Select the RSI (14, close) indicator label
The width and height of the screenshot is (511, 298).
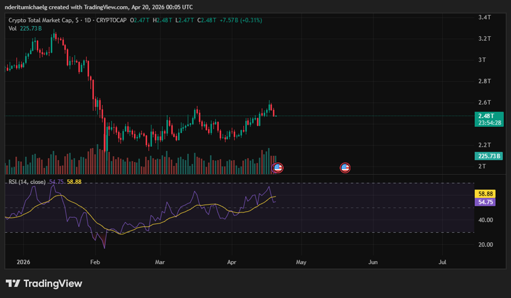point(26,182)
